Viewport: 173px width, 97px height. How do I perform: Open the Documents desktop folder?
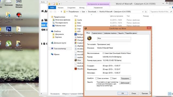point(19,30)
